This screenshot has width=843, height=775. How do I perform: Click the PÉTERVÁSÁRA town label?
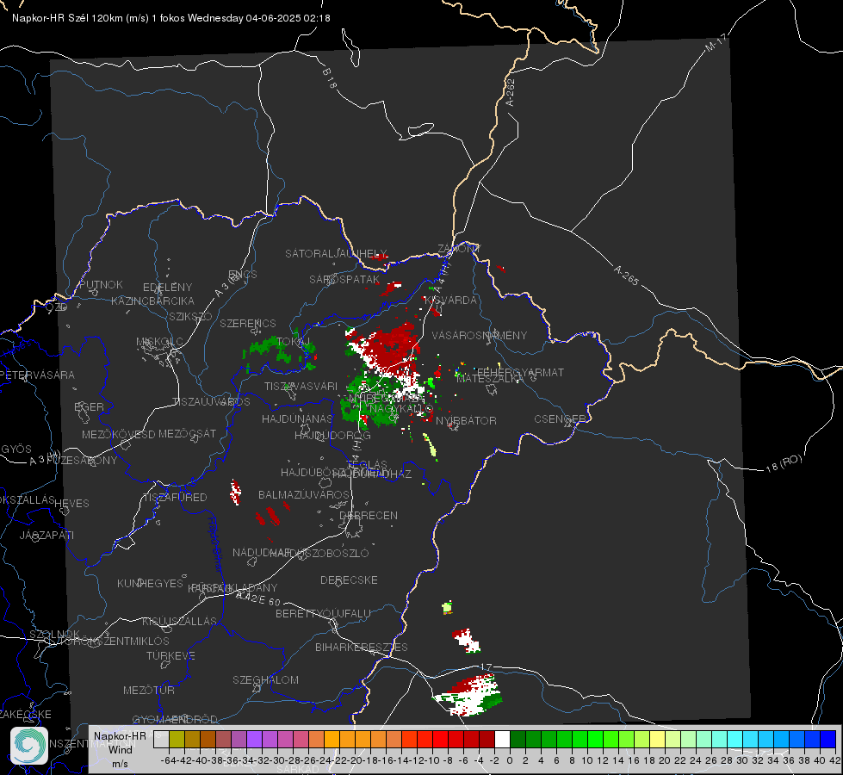point(38,375)
